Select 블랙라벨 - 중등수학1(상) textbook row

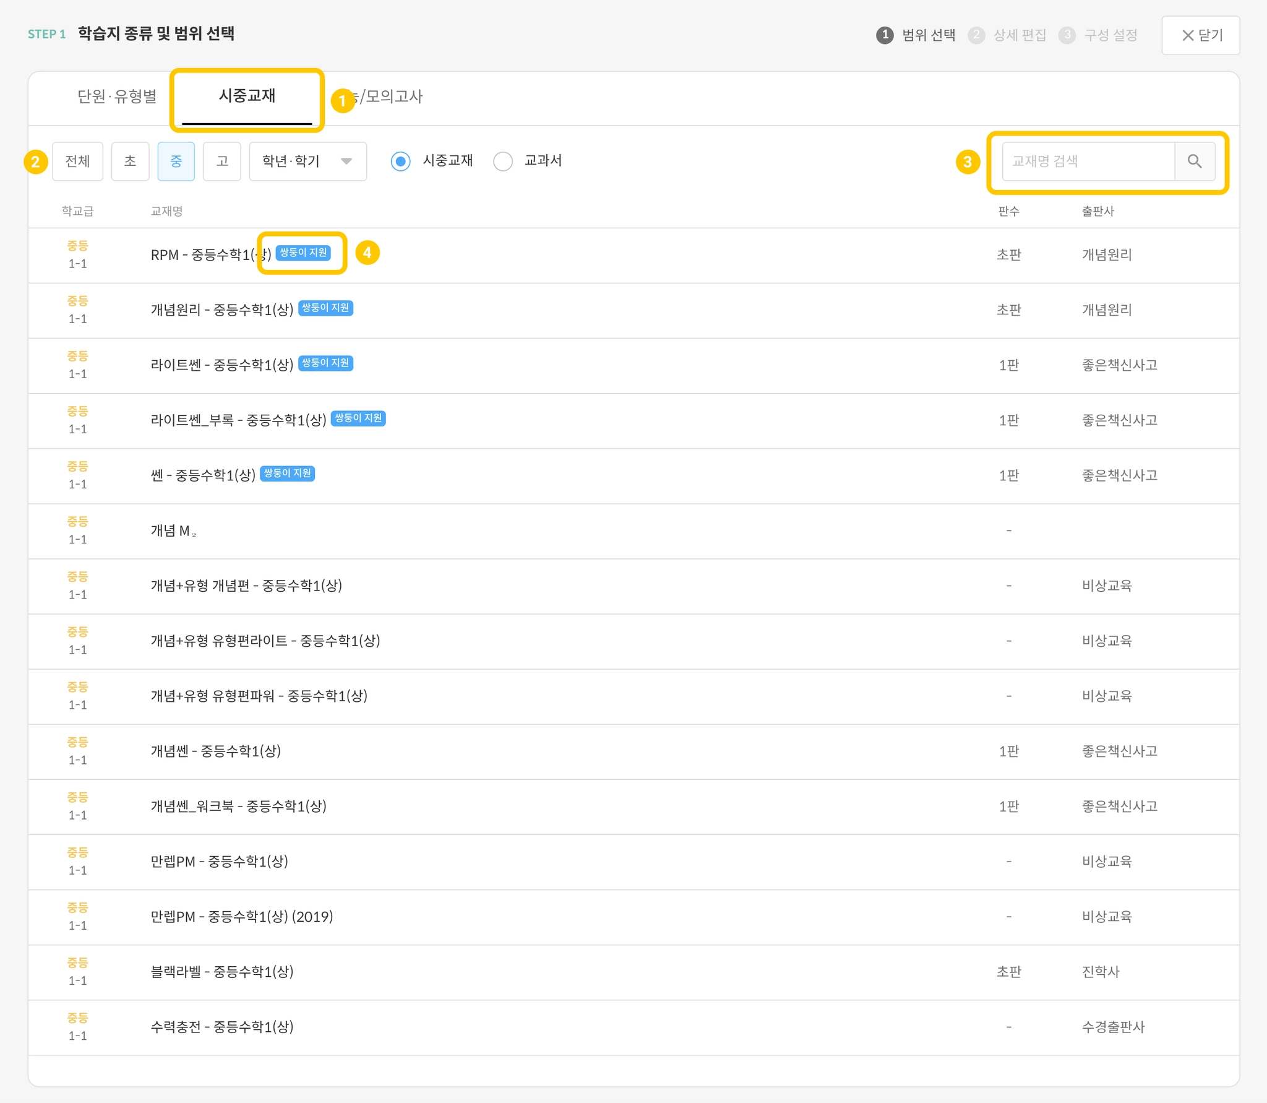(x=222, y=972)
